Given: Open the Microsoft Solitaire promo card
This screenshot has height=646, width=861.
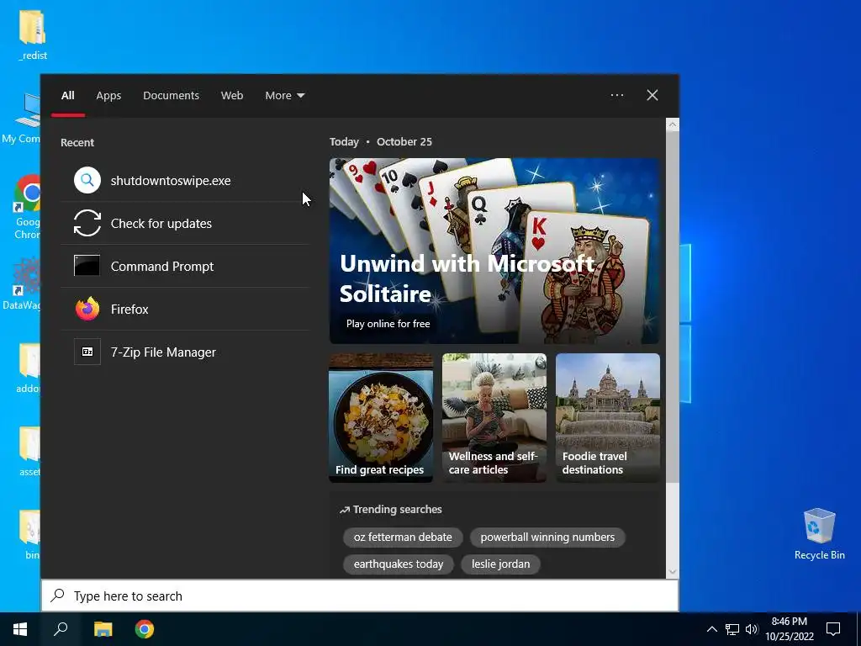Looking at the screenshot, I should tap(494, 251).
